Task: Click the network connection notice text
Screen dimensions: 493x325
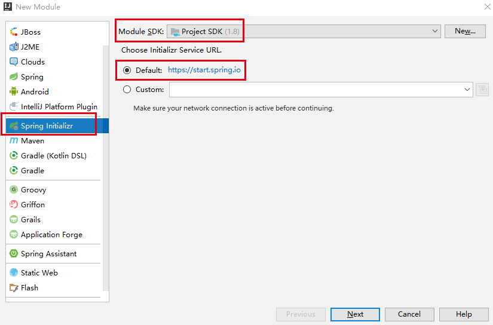Action: (234, 108)
